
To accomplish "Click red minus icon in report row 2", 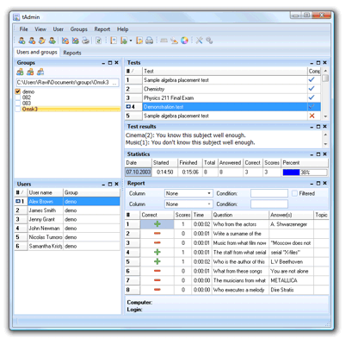I will coord(157,234).
